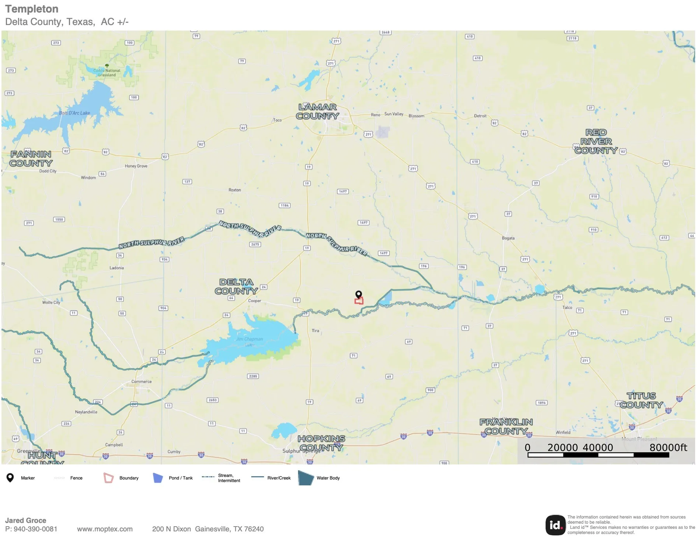697x538 pixels.
Task: Click the Stream, Intermittent dashed line symbol
Action: click(208, 477)
